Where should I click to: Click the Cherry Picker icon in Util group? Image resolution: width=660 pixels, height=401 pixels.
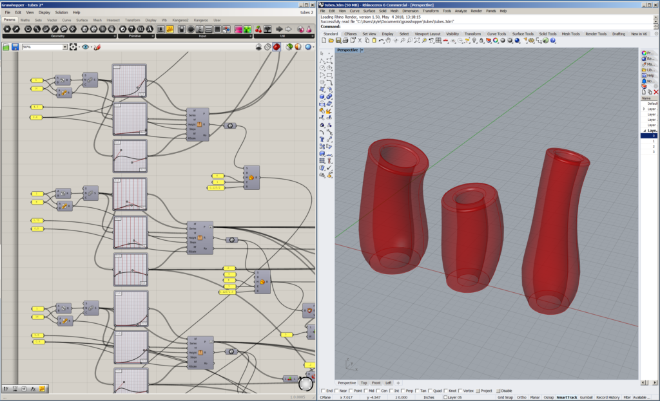point(258,29)
